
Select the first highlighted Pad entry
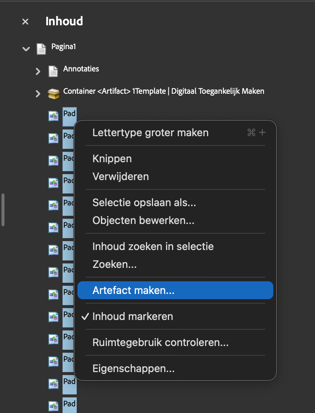[69, 113]
